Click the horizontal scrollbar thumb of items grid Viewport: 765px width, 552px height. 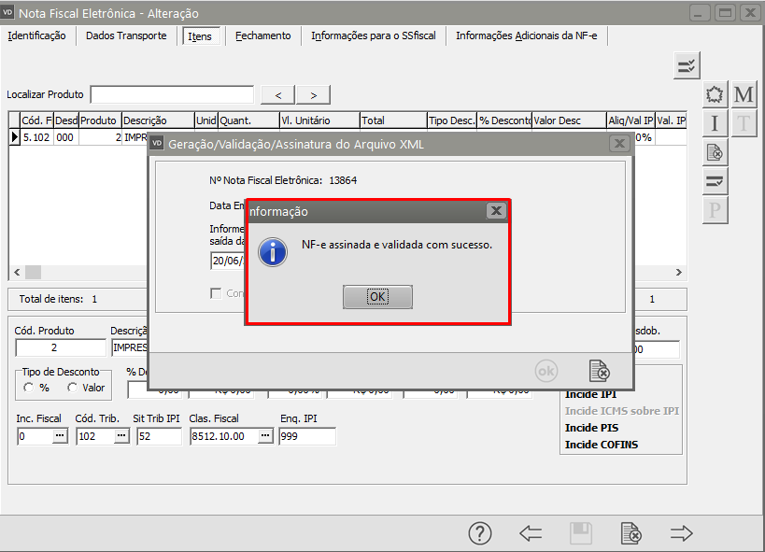34,273
